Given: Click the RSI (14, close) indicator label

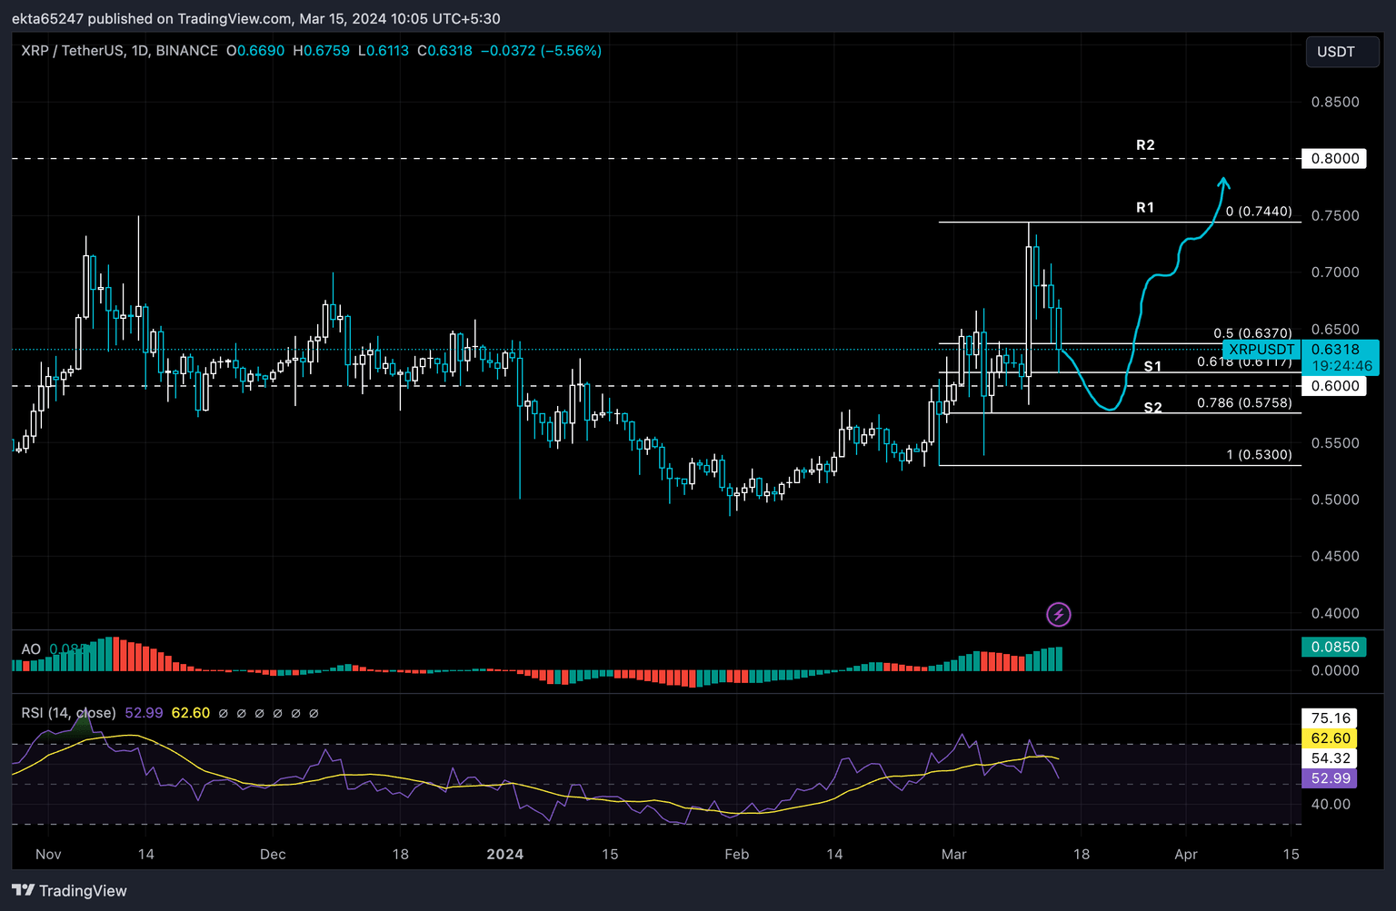Looking at the screenshot, I should (x=68, y=714).
